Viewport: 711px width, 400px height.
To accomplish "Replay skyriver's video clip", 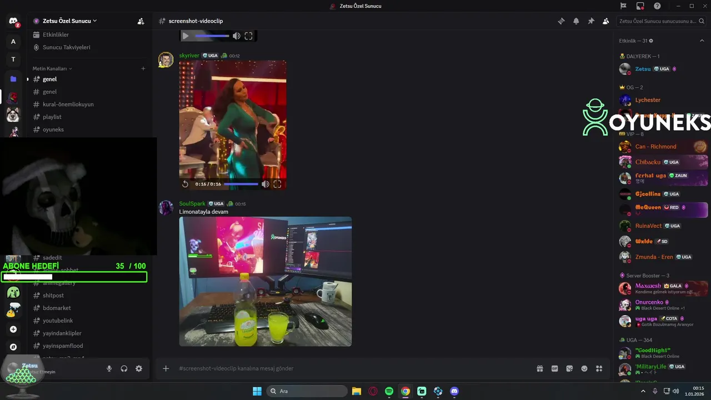I will [x=185, y=184].
